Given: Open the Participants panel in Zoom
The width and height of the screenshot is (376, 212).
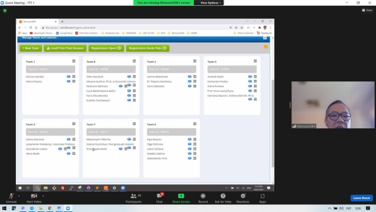Looking at the screenshot, I should (133, 196).
